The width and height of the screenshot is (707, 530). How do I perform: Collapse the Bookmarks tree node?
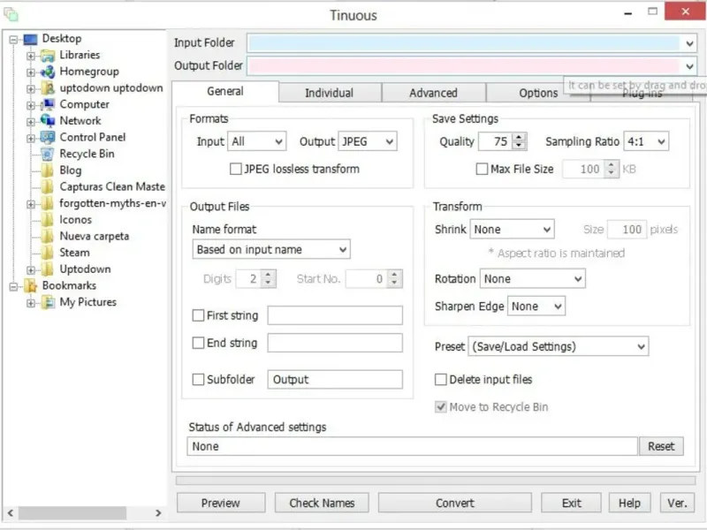coord(13,286)
